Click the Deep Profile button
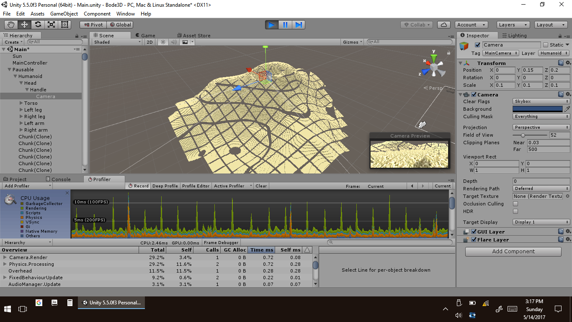572x322 pixels. tap(165, 186)
